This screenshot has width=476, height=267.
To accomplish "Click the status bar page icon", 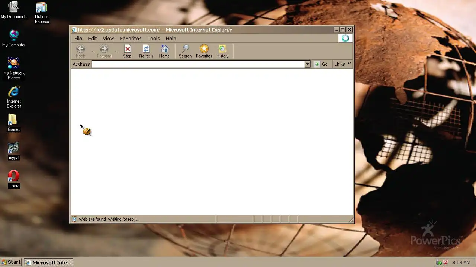I will coord(74,219).
